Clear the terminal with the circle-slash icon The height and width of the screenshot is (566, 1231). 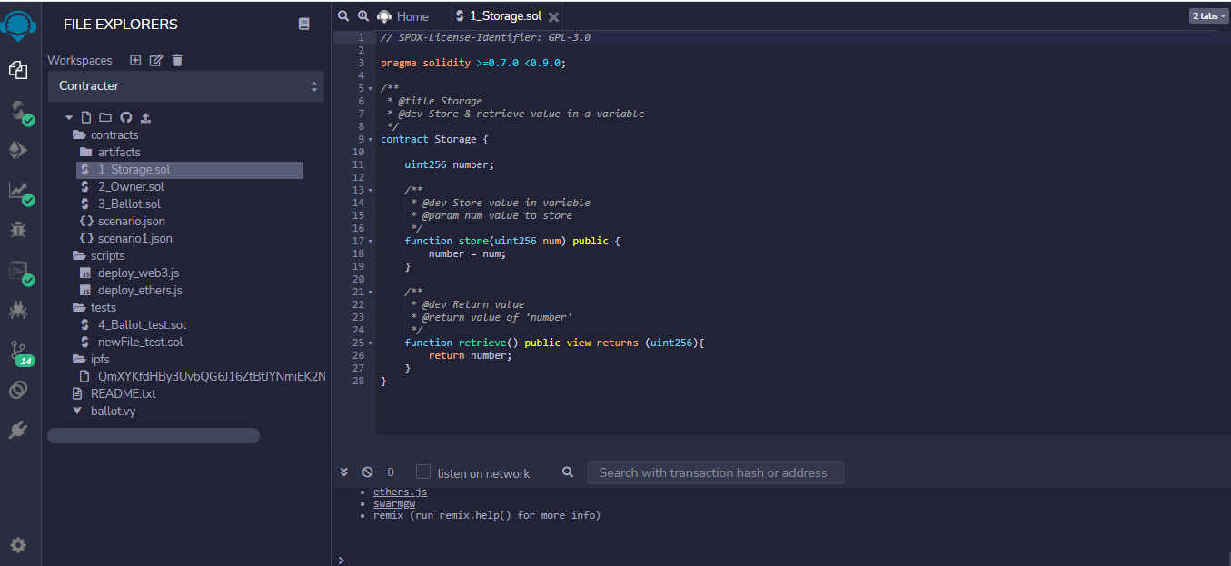point(367,472)
